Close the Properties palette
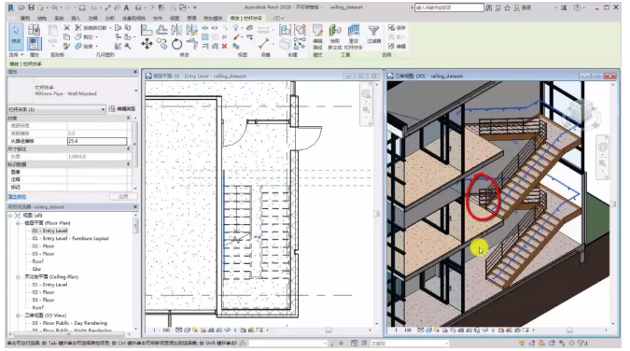Viewport: 630px width, 351px height. [135, 72]
